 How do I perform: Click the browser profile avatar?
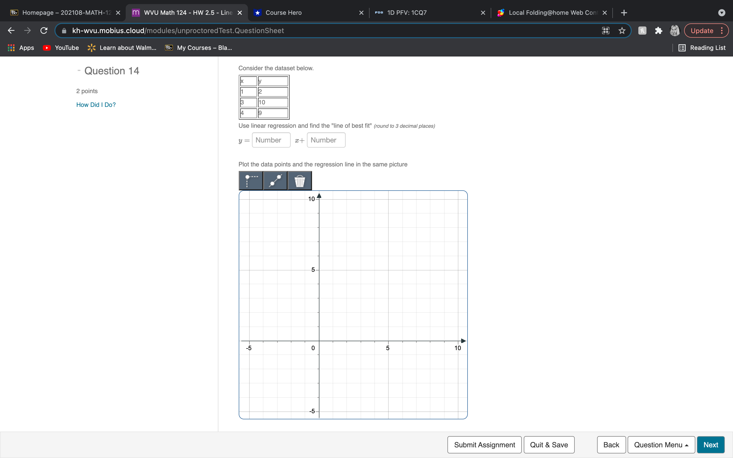[675, 30]
